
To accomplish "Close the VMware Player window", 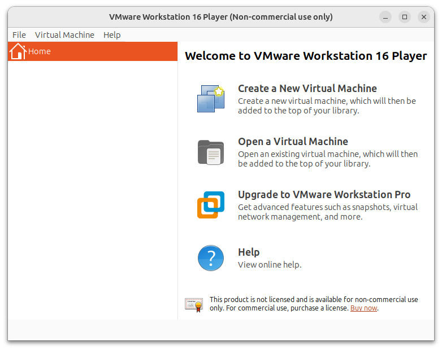I will coord(424,17).
